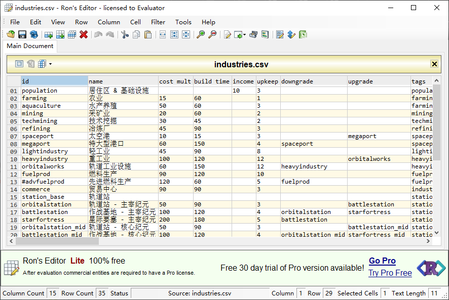Click the Save disk icon
The image size is (449, 300).
pos(22,34)
